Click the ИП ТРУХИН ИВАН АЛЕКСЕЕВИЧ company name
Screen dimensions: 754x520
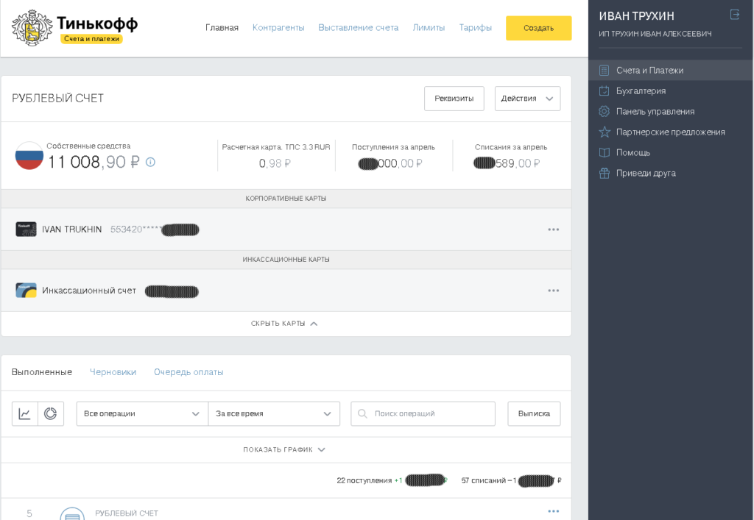655,34
